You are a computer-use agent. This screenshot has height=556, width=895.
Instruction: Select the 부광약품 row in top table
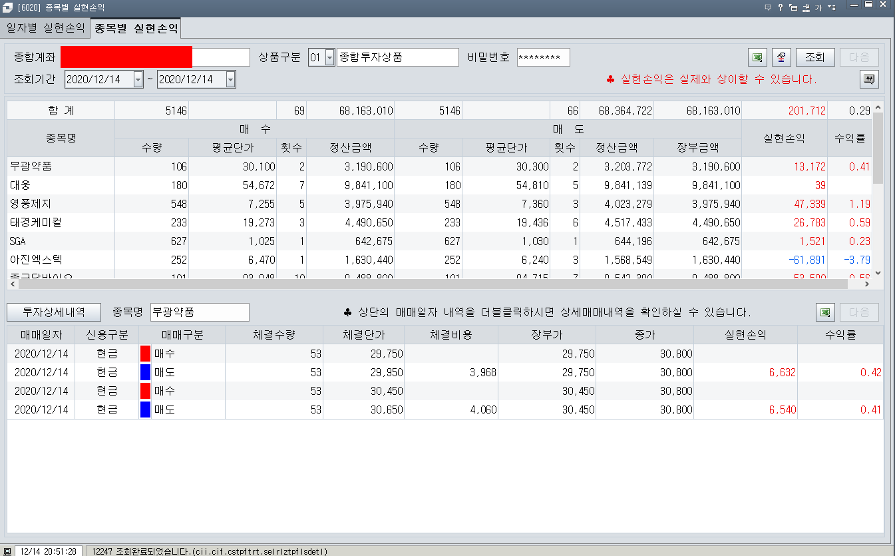439,166
